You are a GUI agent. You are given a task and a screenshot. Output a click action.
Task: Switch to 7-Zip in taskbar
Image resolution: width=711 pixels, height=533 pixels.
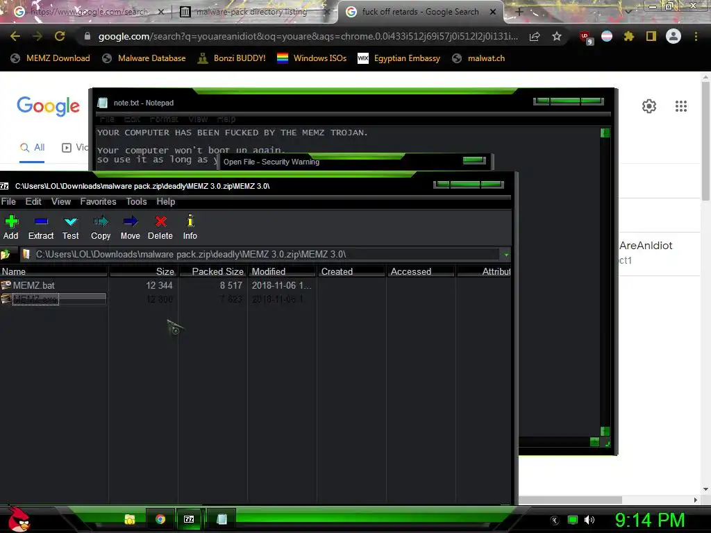(x=189, y=519)
